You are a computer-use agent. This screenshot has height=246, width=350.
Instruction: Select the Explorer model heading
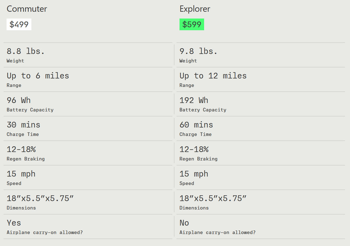(x=195, y=9)
